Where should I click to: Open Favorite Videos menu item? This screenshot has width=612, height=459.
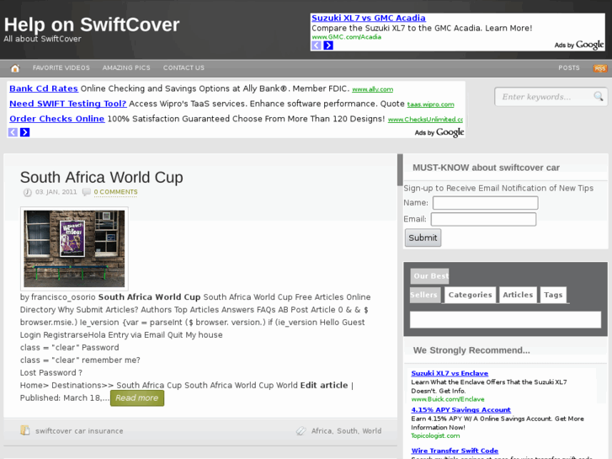[x=61, y=68]
